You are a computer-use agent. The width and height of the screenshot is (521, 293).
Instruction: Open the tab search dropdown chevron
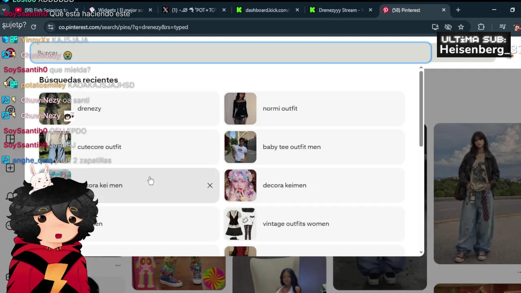4,10
